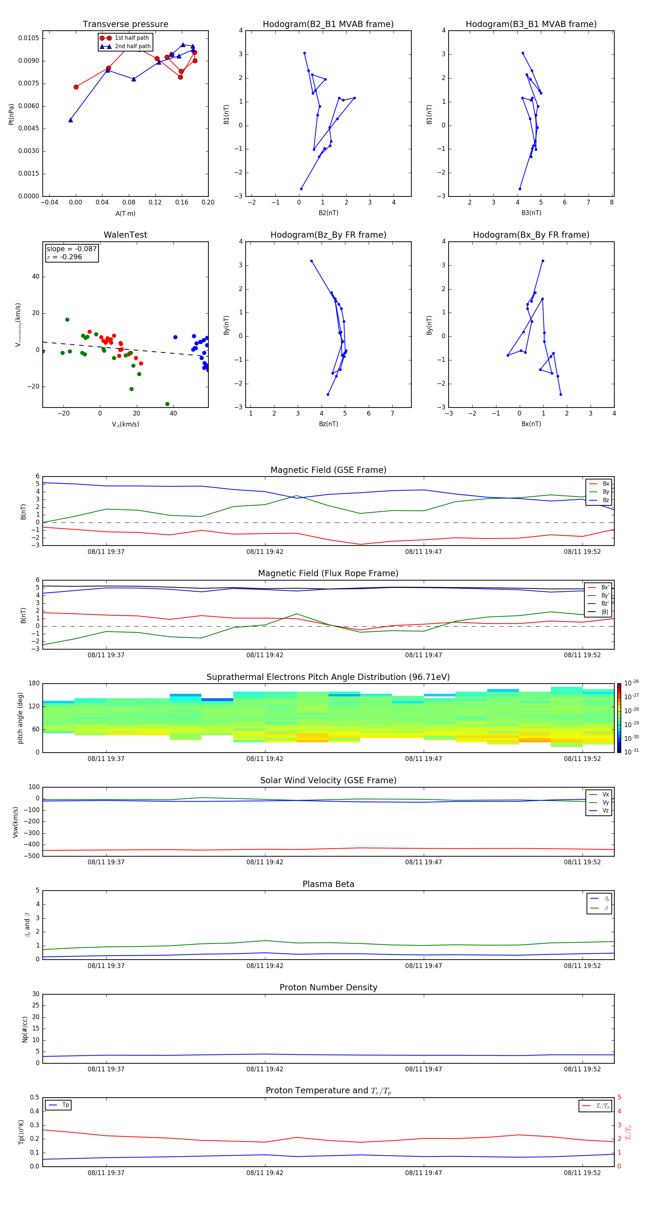657x1205 pixels.
Task: Click the '|B|' entry in flux rope legend
Action: click(599, 612)
